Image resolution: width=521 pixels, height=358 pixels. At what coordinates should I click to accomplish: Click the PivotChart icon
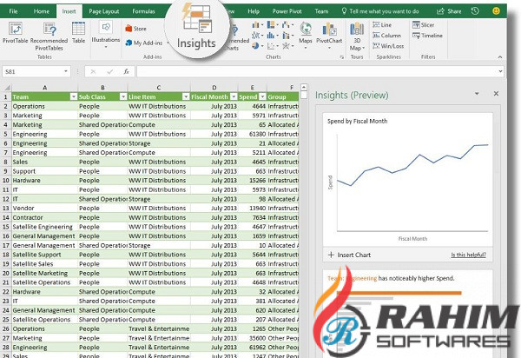(x=329, y=36)
